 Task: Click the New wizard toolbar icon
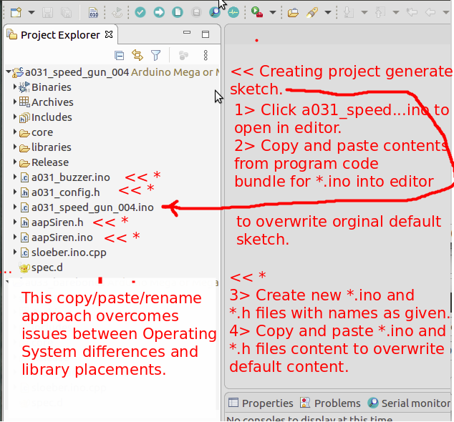tap(15, 12)
